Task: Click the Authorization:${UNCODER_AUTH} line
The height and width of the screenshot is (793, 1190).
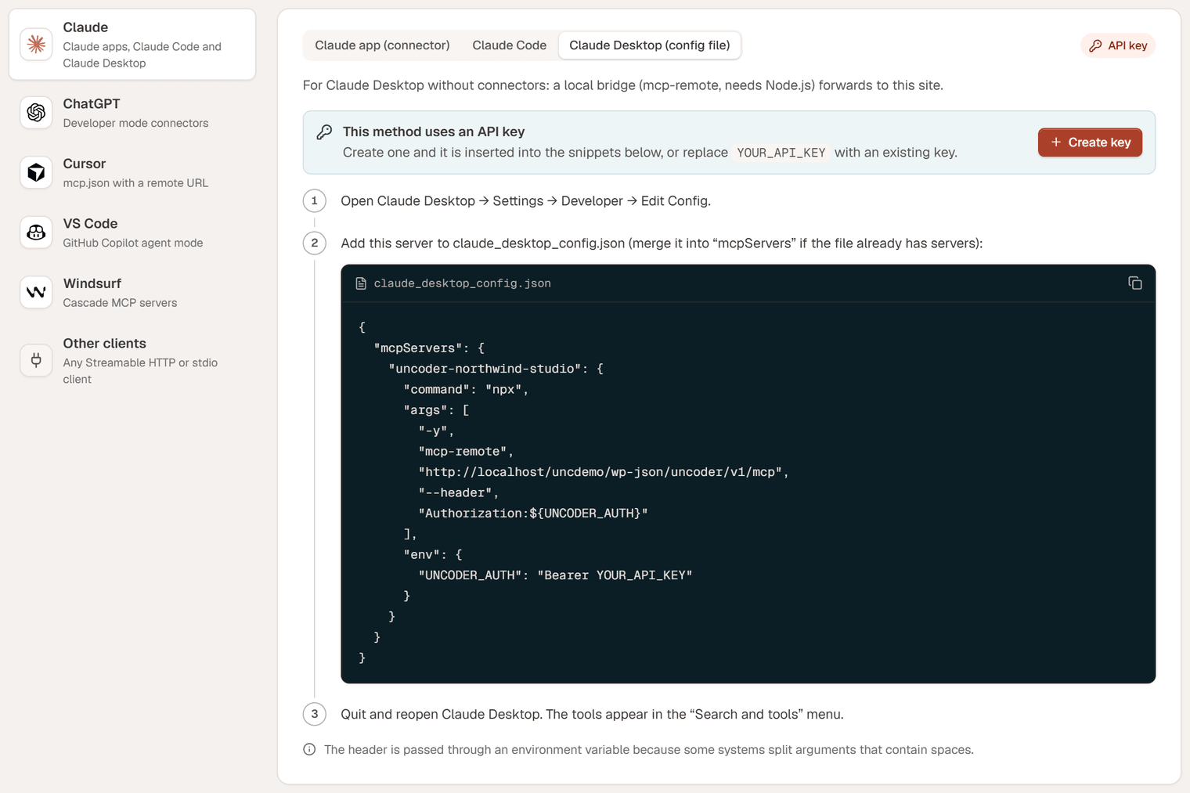Action: click(533, 514)
